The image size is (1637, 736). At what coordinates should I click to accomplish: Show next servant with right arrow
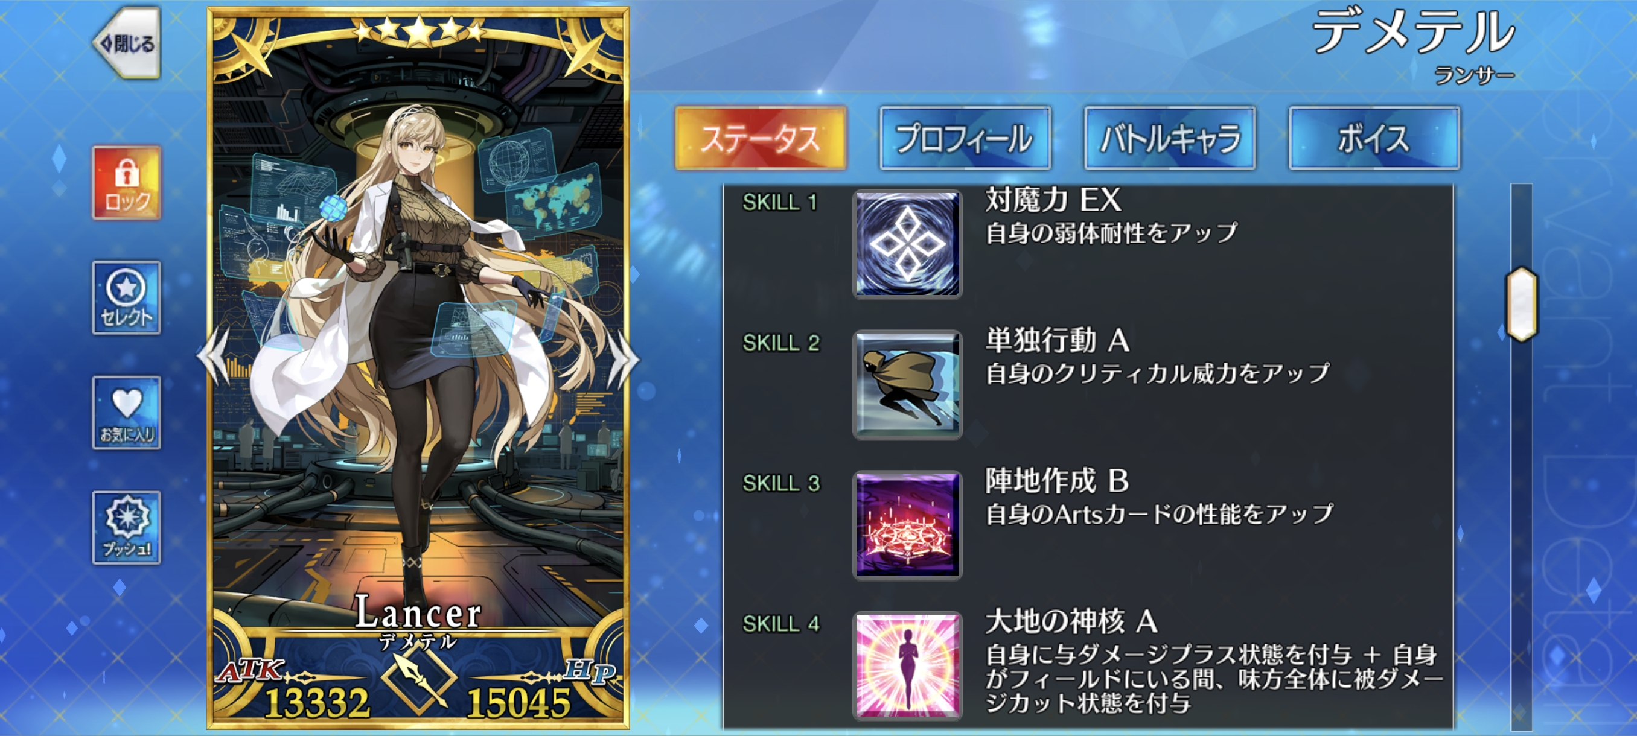point(622,359)
